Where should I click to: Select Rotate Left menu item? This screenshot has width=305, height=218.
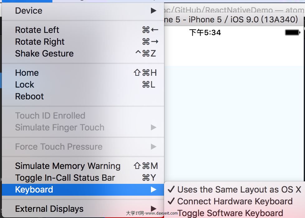pyautogui.click(x=37, y=30)
